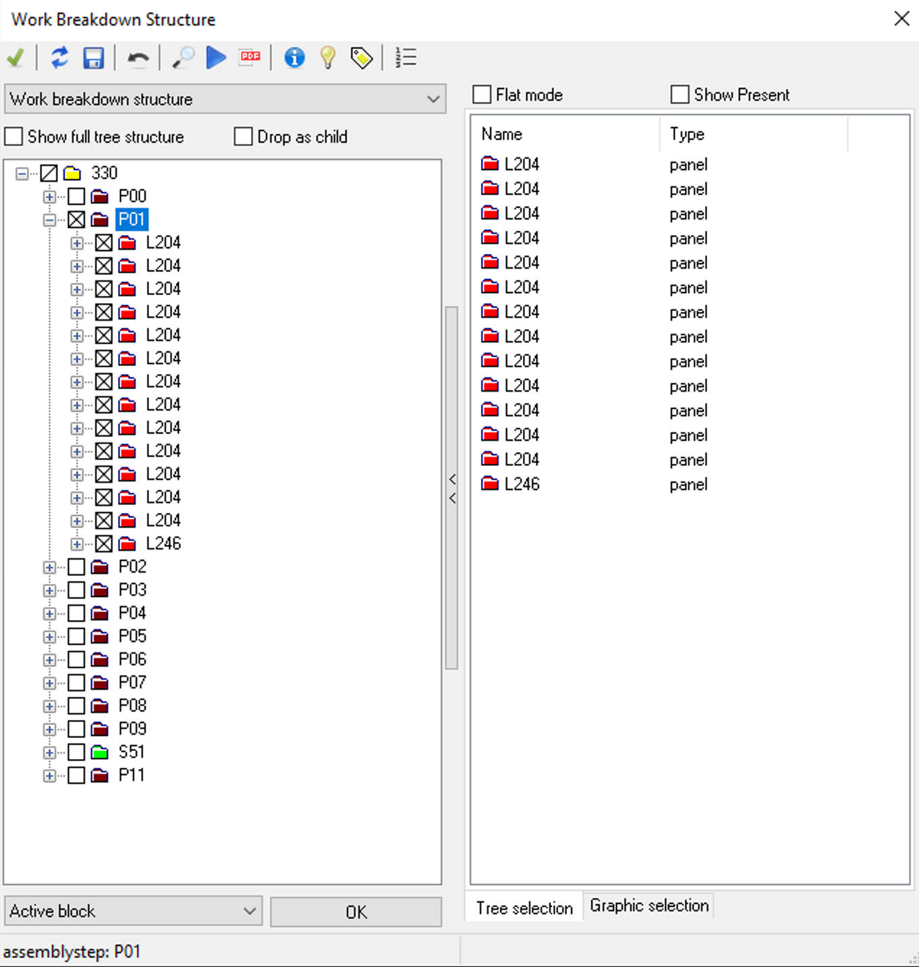Click the magnifier search icon
919x967 pixels.
tap(183, 58)
